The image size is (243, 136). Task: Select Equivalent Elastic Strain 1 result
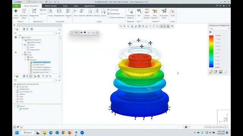tap(41, 72)
